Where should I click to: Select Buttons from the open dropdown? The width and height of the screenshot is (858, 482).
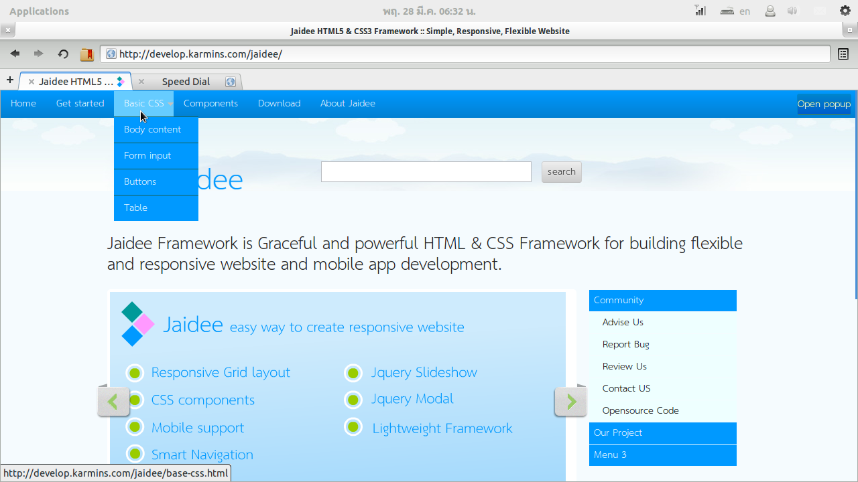coord(140,181)
